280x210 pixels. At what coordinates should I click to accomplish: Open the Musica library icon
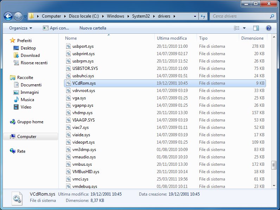tap(16, 100)
